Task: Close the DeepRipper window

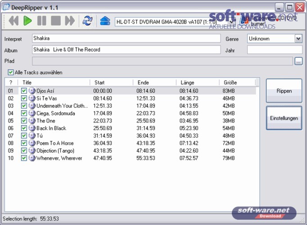Action: 300,8
